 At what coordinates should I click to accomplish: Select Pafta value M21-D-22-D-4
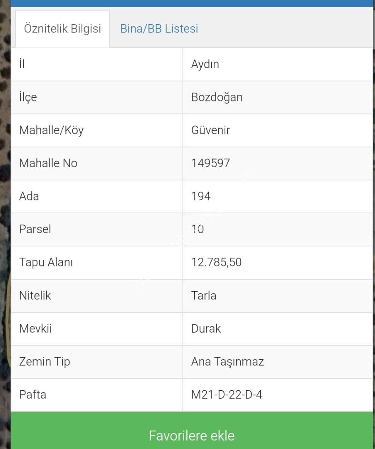click(227, 395)
